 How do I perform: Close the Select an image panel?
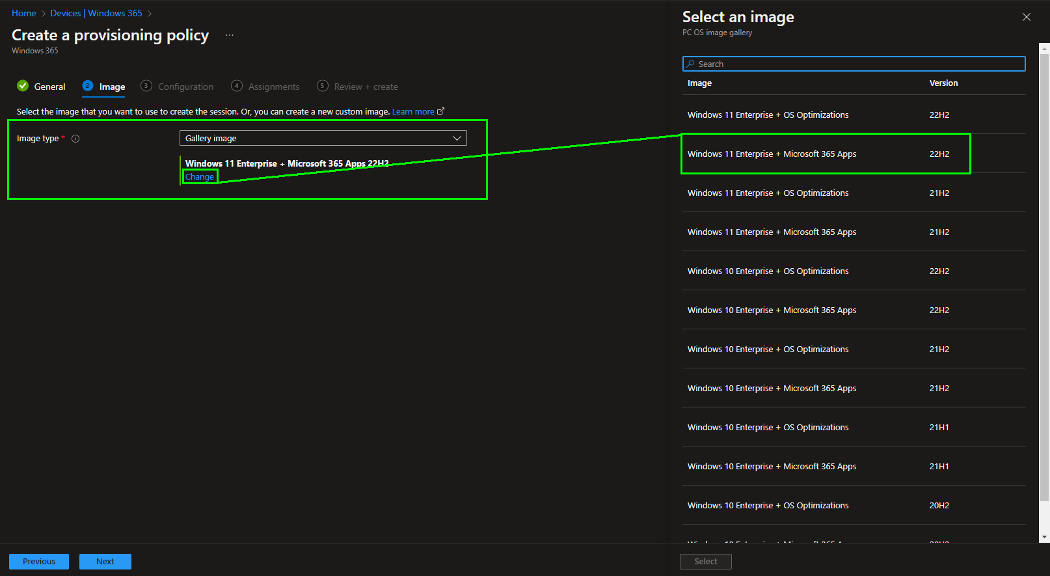coord(1026,17)
